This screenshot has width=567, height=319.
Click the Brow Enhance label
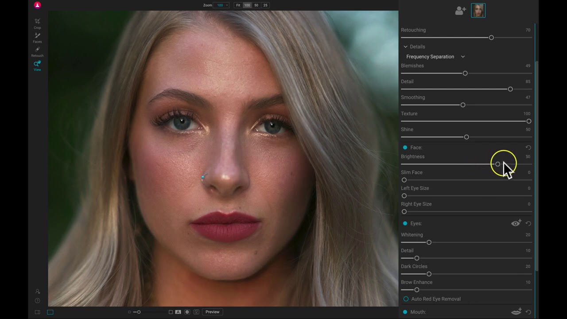click(416, 282)
